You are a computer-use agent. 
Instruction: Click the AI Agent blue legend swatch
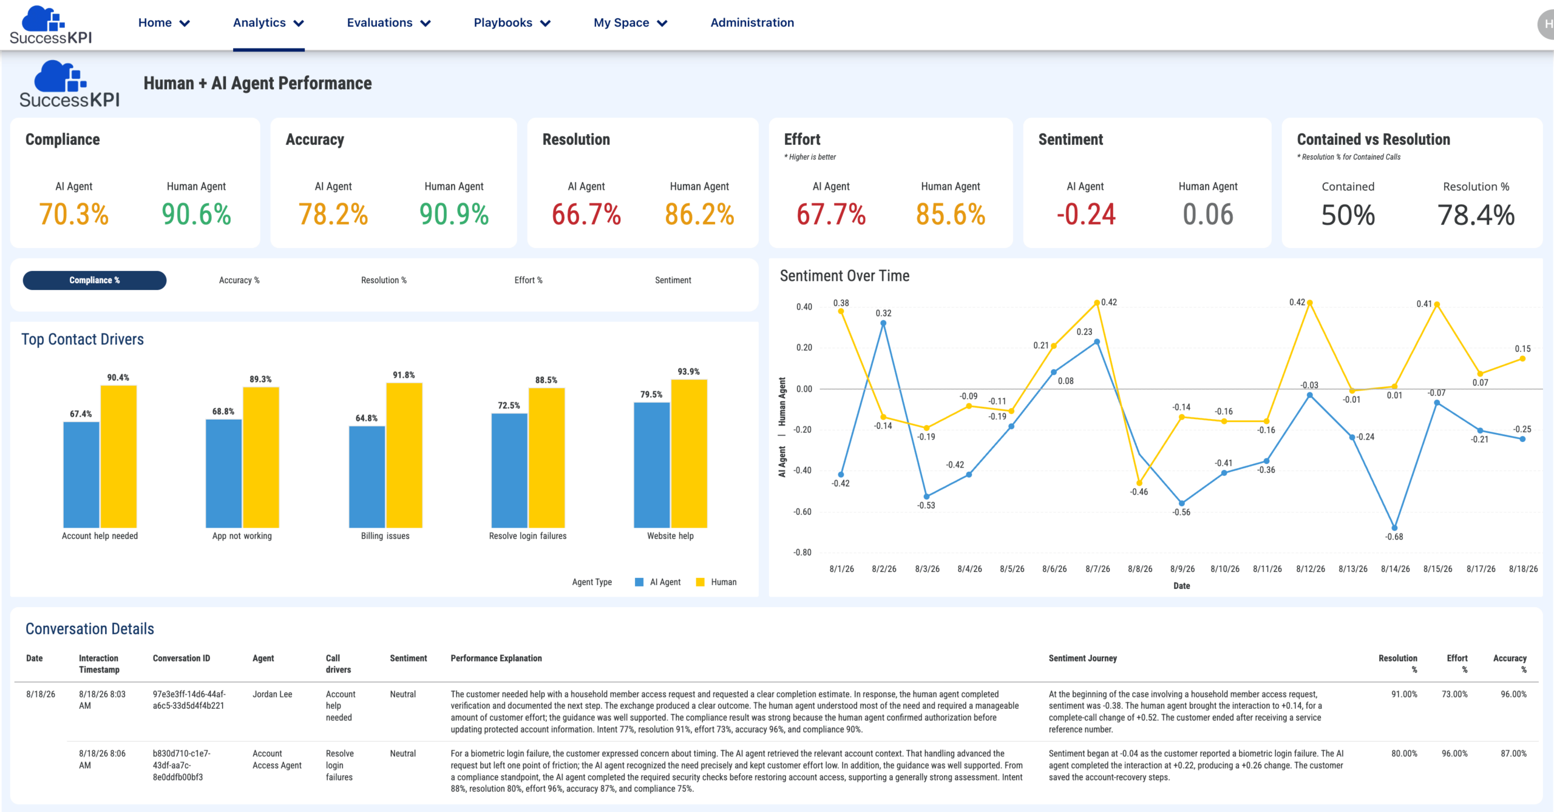639,582
